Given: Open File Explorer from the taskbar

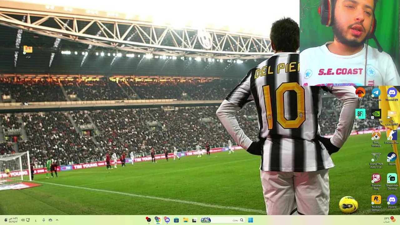Looking at the screenshot, I should pos(185,220).
